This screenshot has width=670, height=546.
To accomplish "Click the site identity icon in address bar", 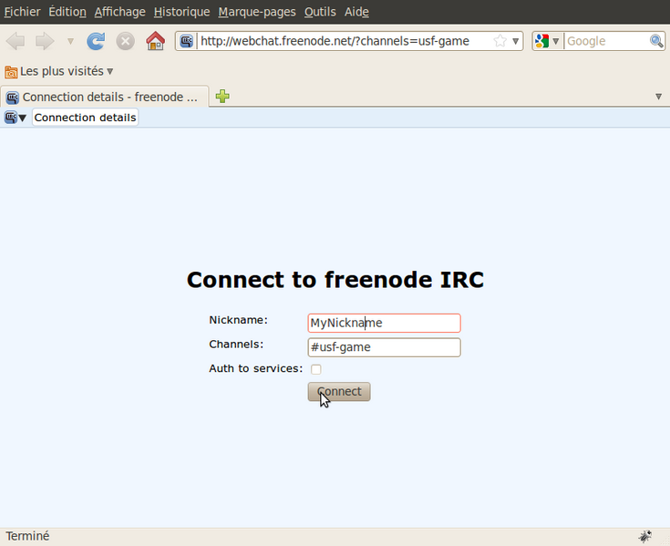I will (186, 41).
